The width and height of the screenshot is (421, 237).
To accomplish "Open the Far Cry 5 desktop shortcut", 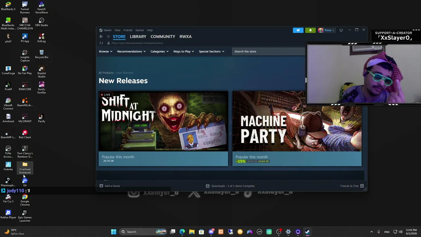I will (x=8, y=198).
